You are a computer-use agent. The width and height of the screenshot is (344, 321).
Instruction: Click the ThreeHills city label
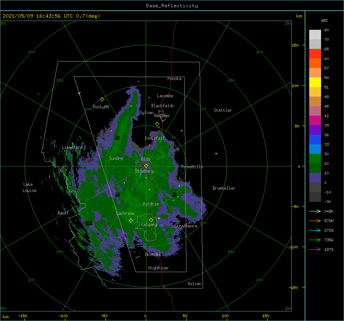coord(191,167)
